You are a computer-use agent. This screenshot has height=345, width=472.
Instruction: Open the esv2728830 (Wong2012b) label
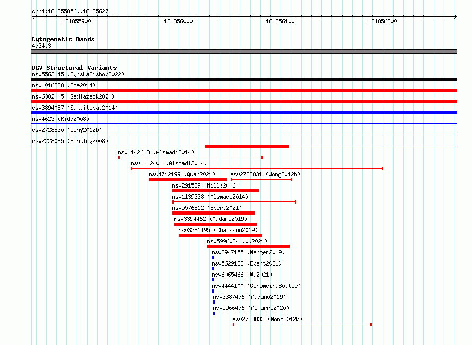tap(67, 130)
